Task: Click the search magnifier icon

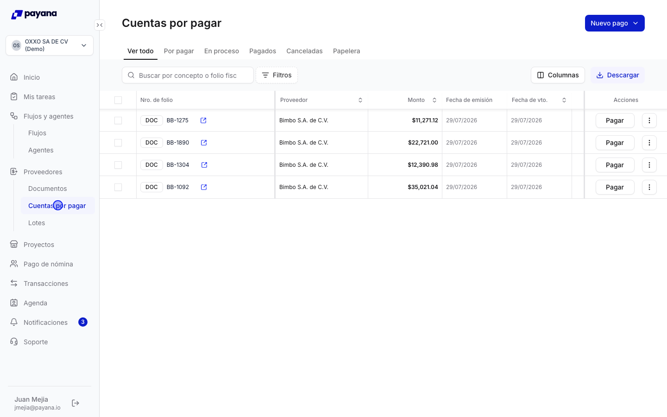Action: [131, 75]
